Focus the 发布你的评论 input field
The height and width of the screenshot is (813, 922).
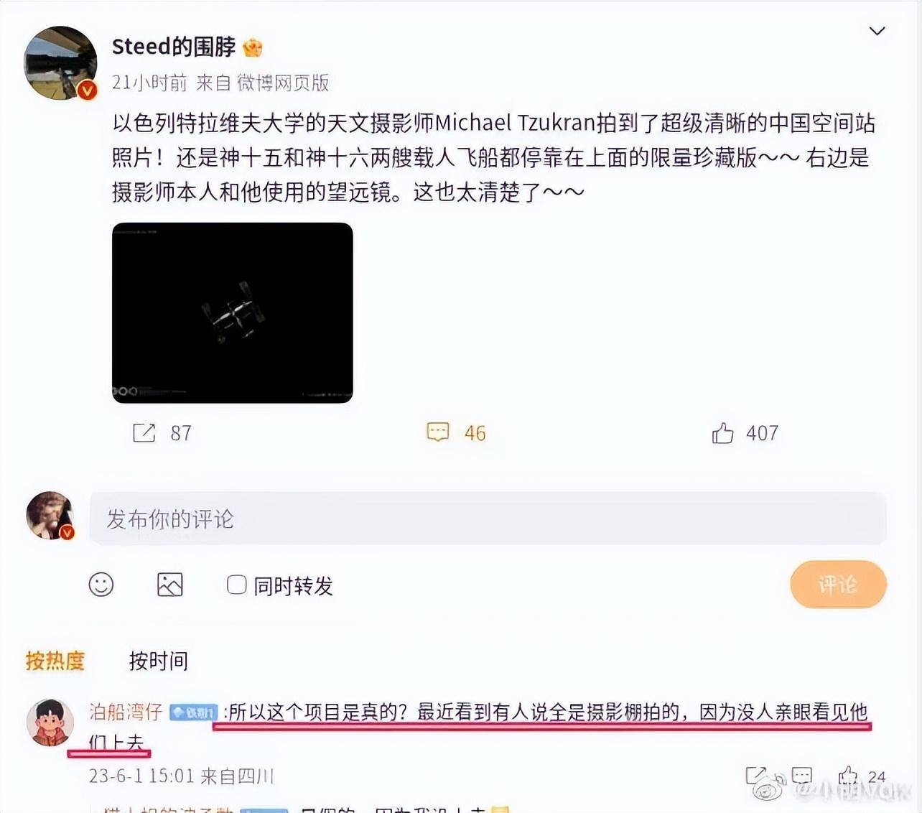pyautogui.click(x=488, y=519)
